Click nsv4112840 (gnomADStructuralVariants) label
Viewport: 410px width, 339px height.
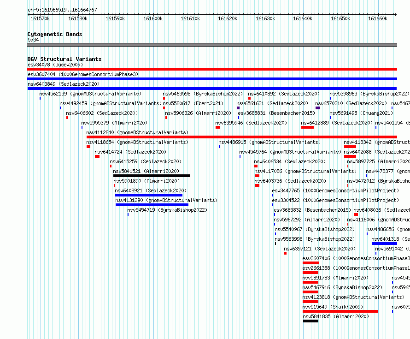click(137, 132)
